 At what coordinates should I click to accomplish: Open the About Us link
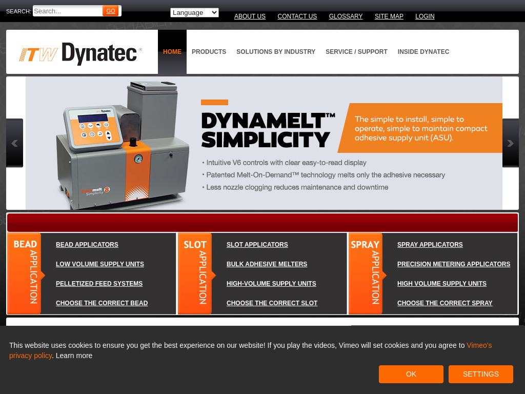(250, 16)
